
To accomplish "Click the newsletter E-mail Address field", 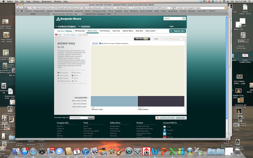I will pyautogui.click(x=79, y=118).
